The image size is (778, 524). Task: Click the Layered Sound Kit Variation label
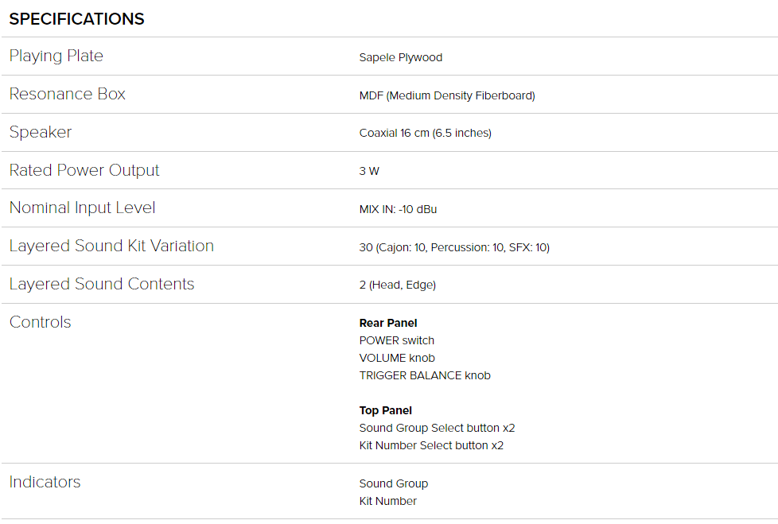[x=111, y=246]
